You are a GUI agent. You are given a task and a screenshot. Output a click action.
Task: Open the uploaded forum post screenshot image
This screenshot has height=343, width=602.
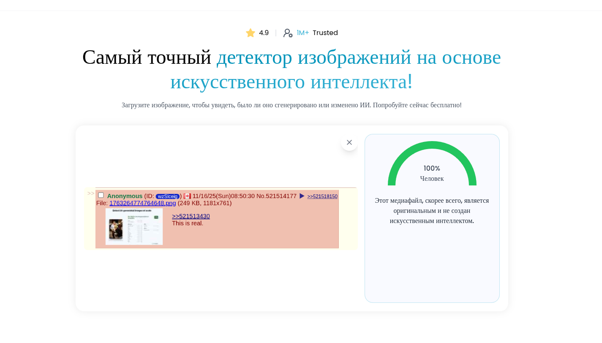pos(221,218)
